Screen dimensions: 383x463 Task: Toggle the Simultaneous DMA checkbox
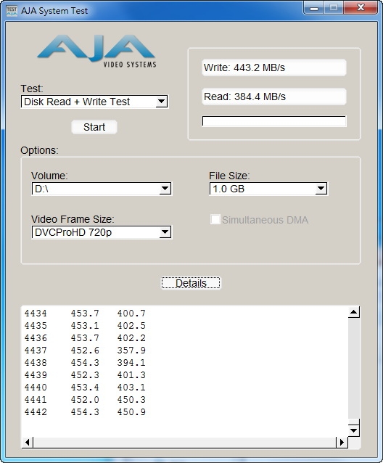tap(215, 219)
